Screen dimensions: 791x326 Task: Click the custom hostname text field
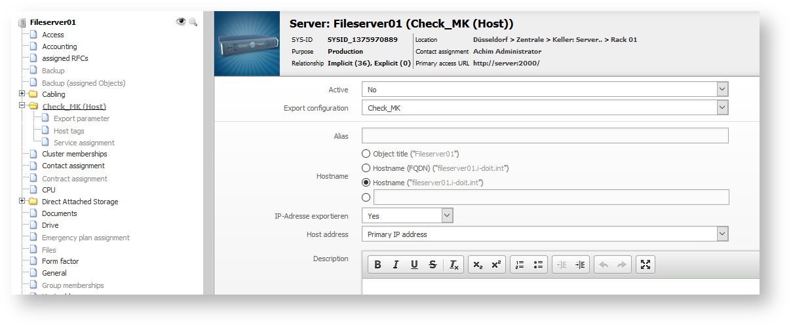click(551, 197)
